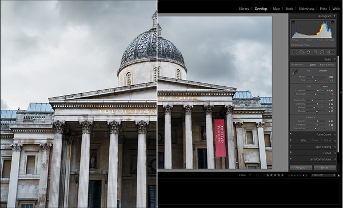The width and height of the screenshot is (343, 208).
Task: Open the Filters Off dropdown
Action: (x=324, y=175)
